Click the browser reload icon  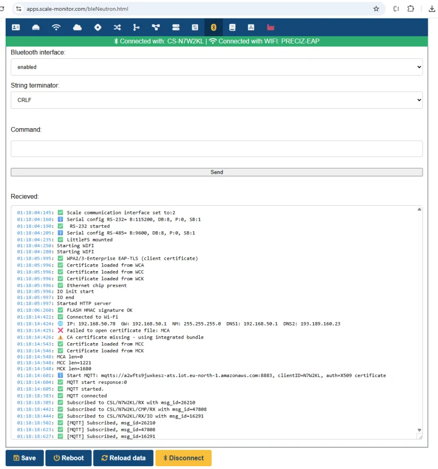pos(2,9)
